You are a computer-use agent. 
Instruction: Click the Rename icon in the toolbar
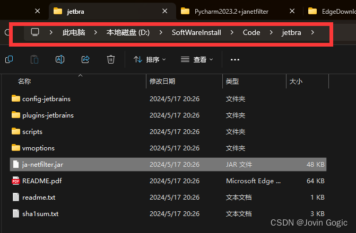pos(60,59)
